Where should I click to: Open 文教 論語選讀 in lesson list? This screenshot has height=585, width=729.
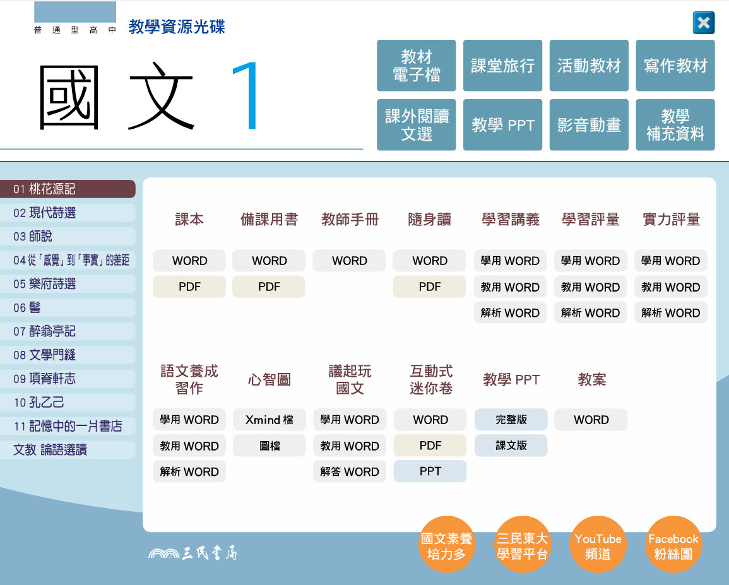pos(68,450)
